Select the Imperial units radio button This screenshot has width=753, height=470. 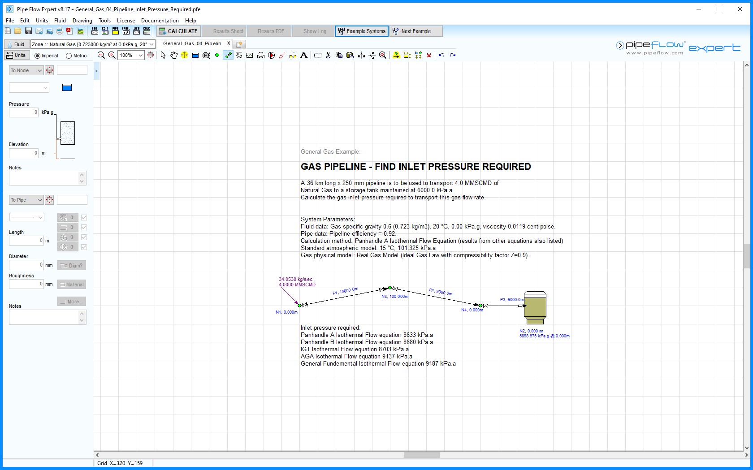coord(37,56)
